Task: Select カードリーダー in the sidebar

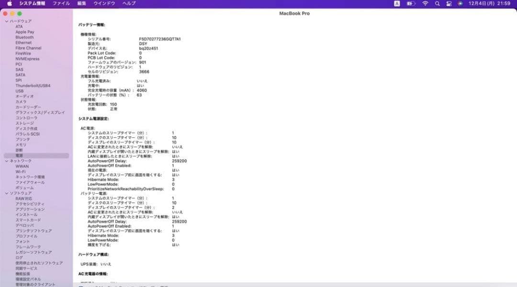Action: pyautogui.click(x=28, y=107)
